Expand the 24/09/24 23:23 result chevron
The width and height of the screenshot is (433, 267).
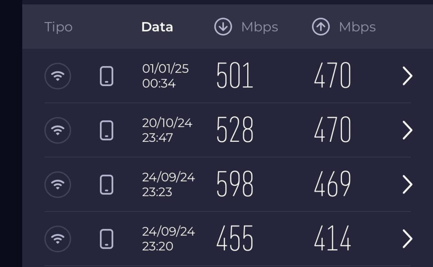[407, 185]
